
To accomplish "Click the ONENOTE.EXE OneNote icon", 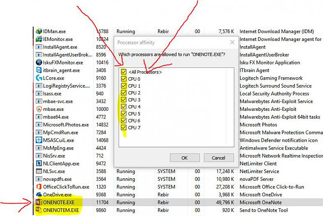I will click(x=39, y=202).
